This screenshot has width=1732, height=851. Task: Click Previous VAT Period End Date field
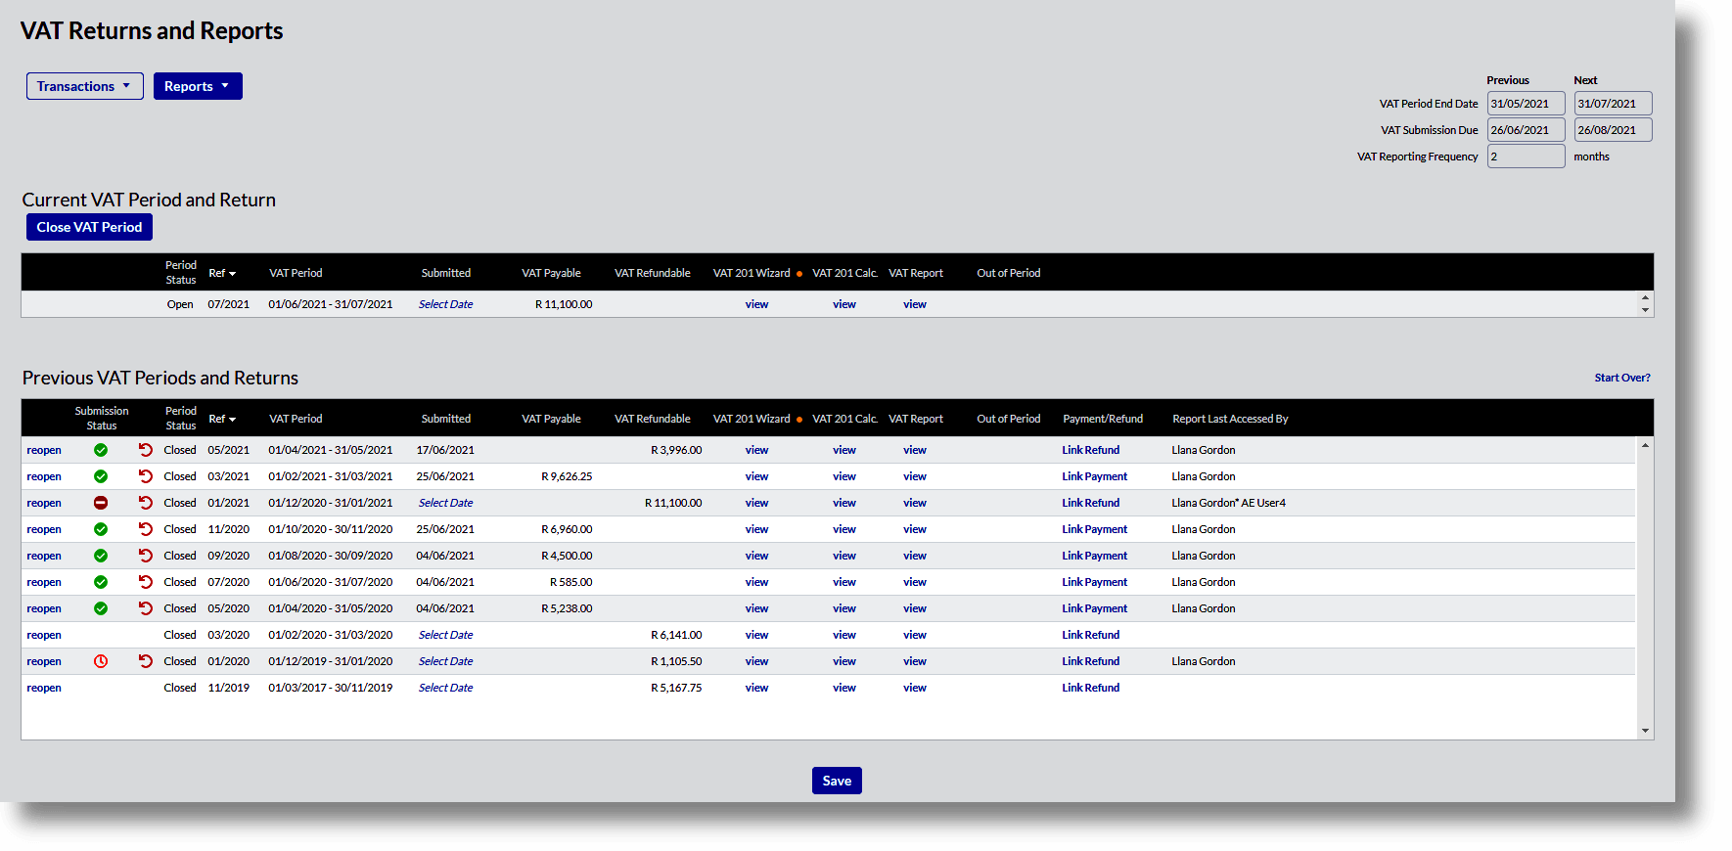click(x=1527, y=104)
